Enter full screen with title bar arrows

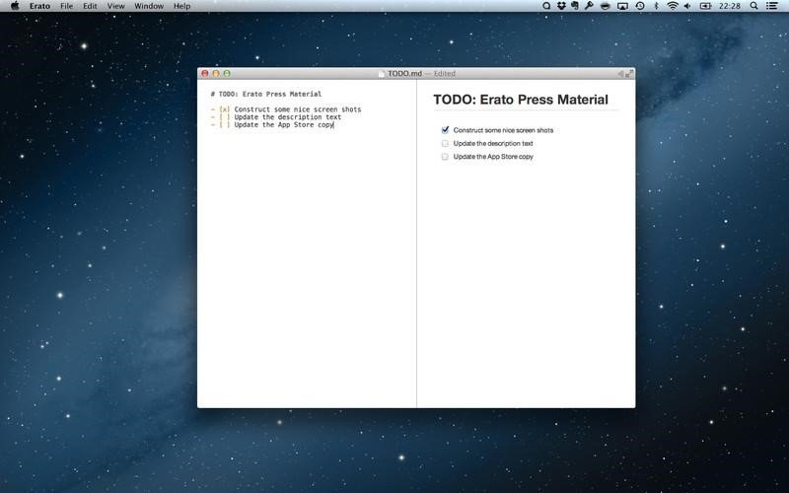[629, 73]
